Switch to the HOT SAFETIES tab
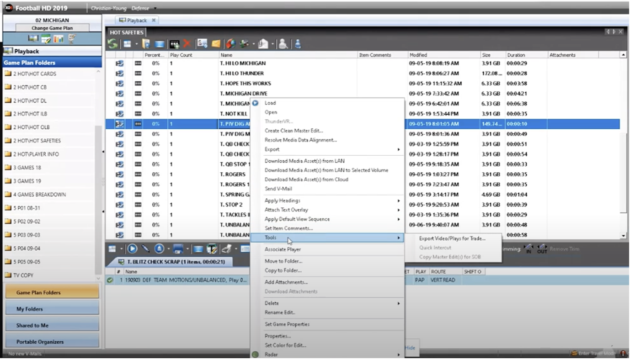 click(127, 32)
